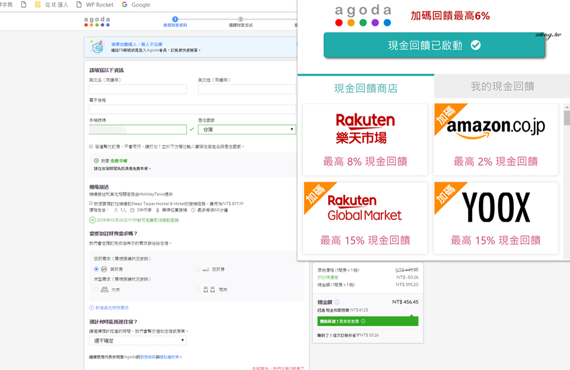Open the amazon.co.jp cashback store tile

pyautogui.click(x=495, y=139)
